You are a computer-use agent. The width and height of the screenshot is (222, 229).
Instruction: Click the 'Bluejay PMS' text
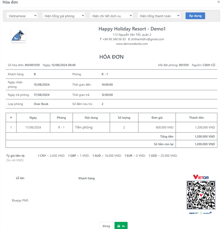(x=20, y=200)
